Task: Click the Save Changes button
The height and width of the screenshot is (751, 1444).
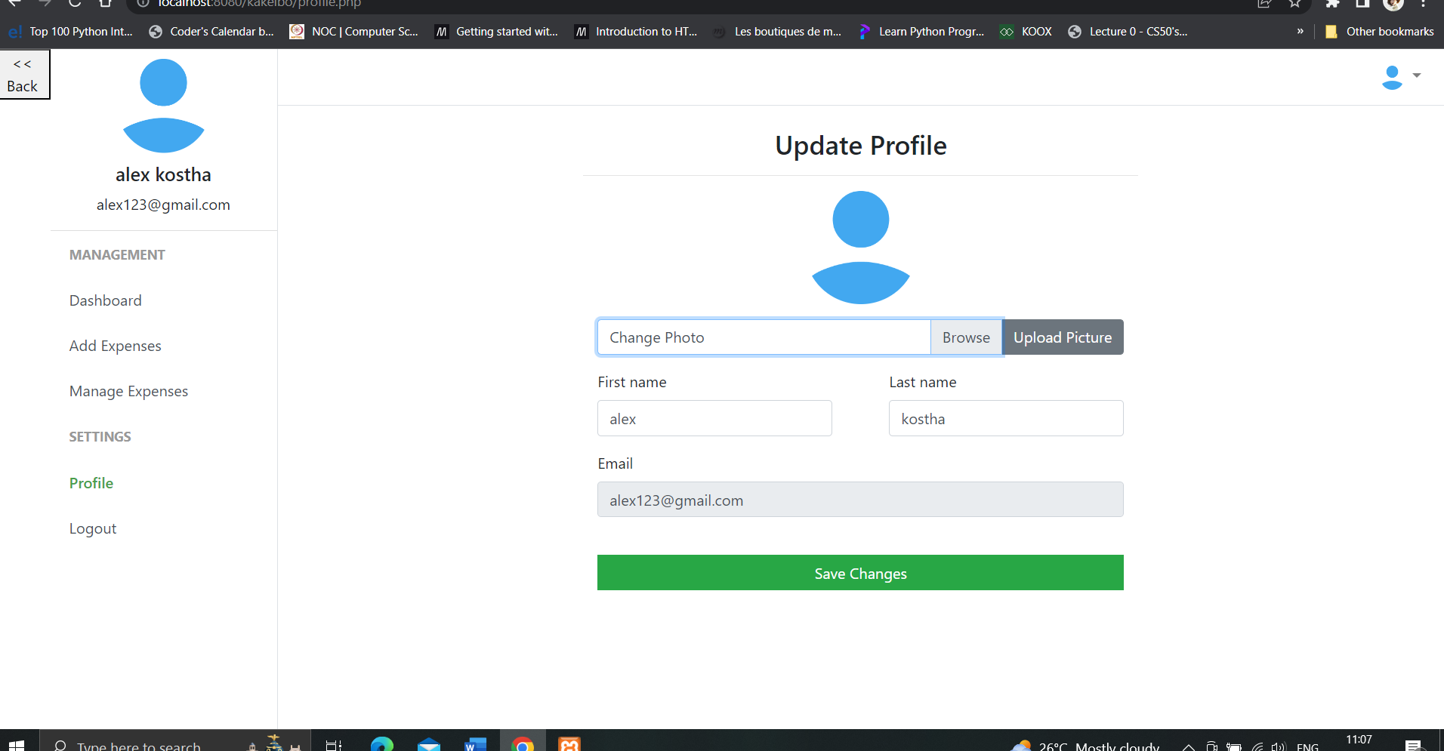Action: coord(860,573)
